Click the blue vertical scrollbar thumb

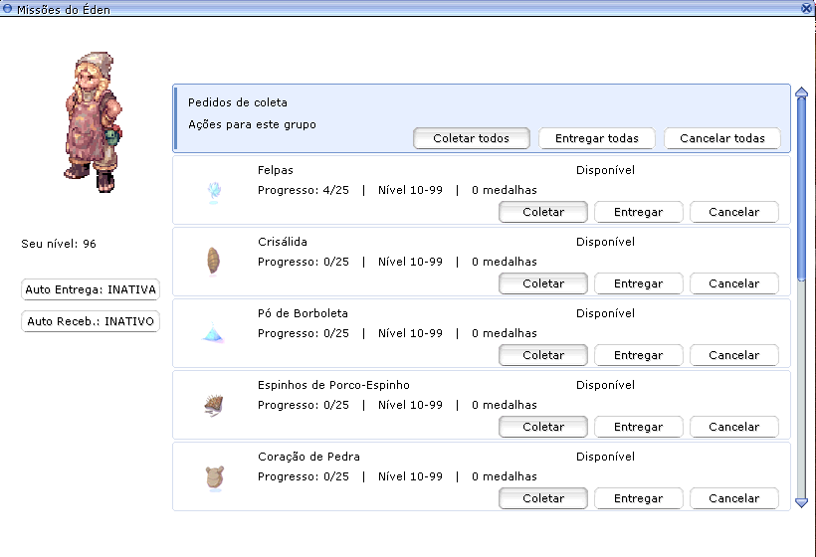[801, 189]
